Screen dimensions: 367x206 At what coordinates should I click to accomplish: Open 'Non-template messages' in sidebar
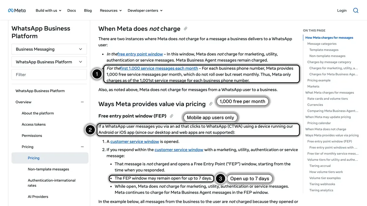coord(48,169)
